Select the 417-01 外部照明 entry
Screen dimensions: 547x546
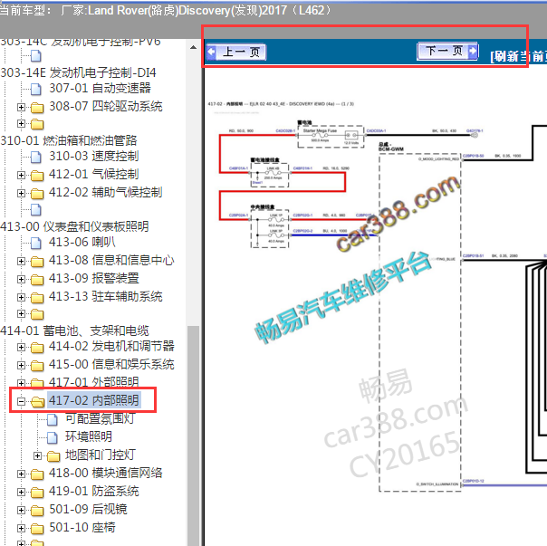[x=94, y=382]
